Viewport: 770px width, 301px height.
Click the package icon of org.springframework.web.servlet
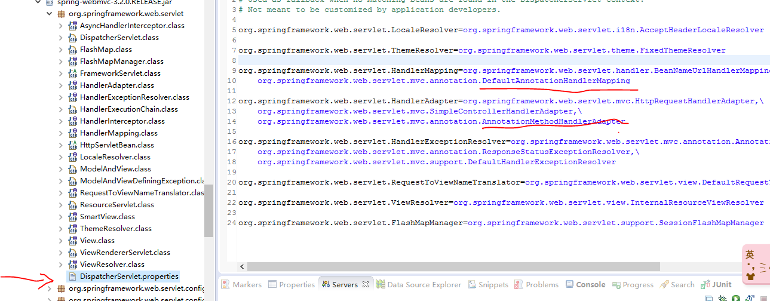[x=61, y=14]
